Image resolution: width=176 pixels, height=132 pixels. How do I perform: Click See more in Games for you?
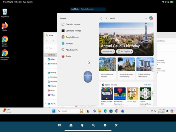point(148,85)
